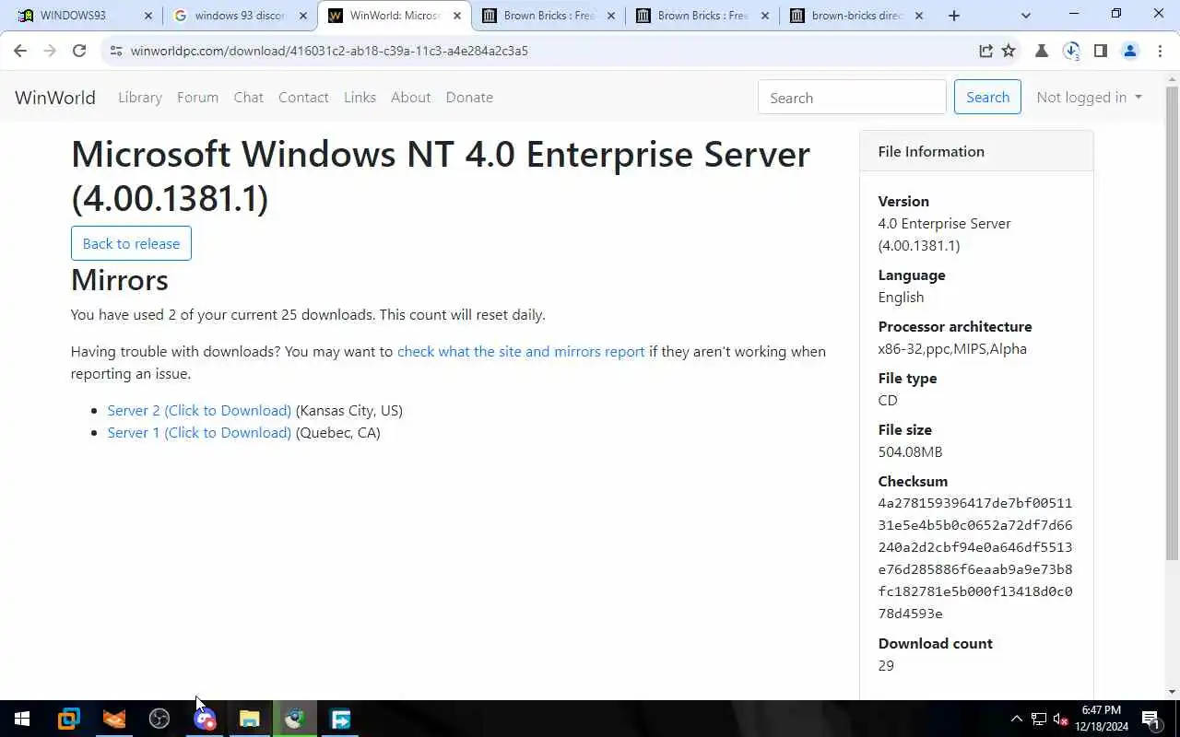
Task: Open the Chat nav link
Action: (x=248, y=97)
